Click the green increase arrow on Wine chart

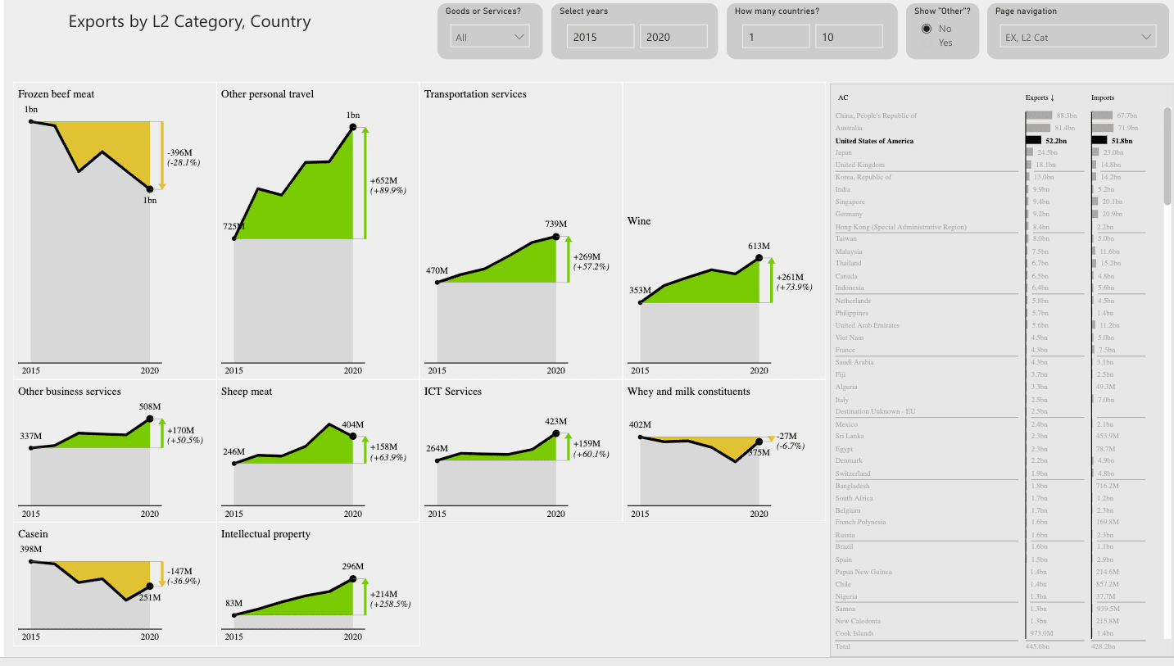[x=772, y=280]
